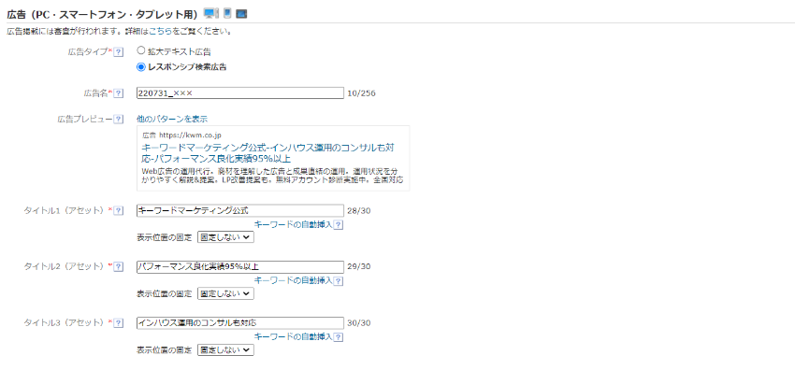Open 表示位置の固定 dropdown under タイトル3
Screen dimensions: 795x370
pos(225,349)
